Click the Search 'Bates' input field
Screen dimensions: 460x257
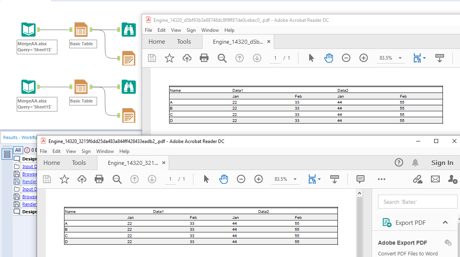(417, 202)
